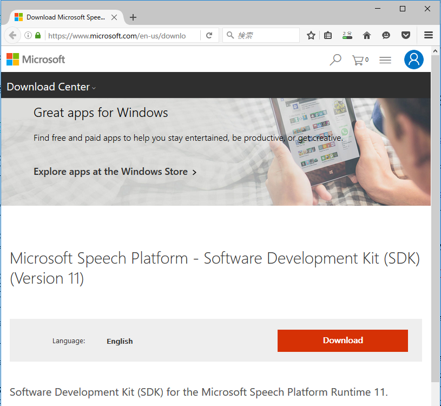Open the Pocket save icon
Image resolution: width=441 pixels, height=406 pixels.
tap(405, 36)
